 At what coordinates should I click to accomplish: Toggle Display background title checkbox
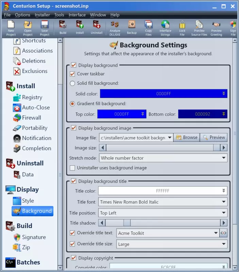click(x=73, y=181)
